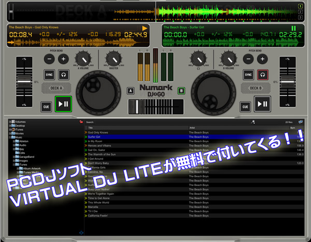The width and height of the screenshot is (311, 242).
Task: Click the Deck B CUE button
Action: pos(245,106)
